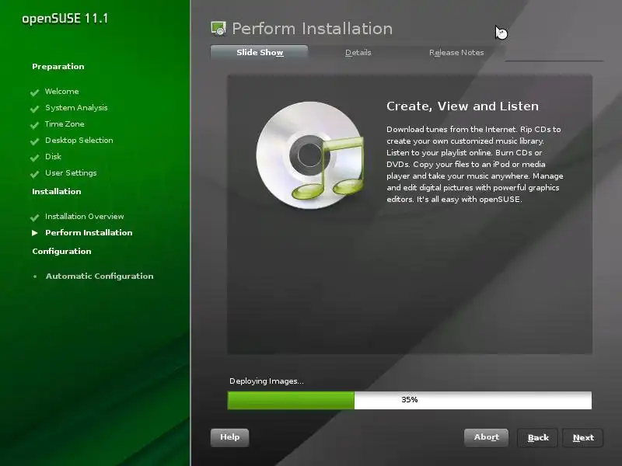This screenshot has height=466, width=622.
Task: Select the Time Zone step
Action: pyautogui.click(x=65, y=124)
